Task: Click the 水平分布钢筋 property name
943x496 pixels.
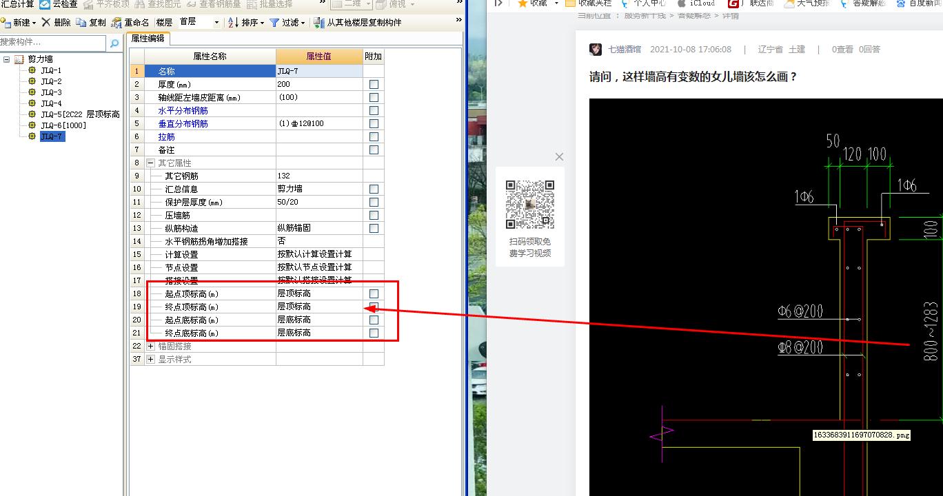Action: click(x=183, y=110)
